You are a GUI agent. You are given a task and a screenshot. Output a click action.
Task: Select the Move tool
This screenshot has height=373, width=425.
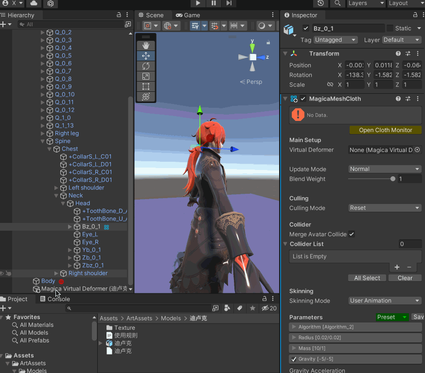pyautogui.click(x=145, y=56)
